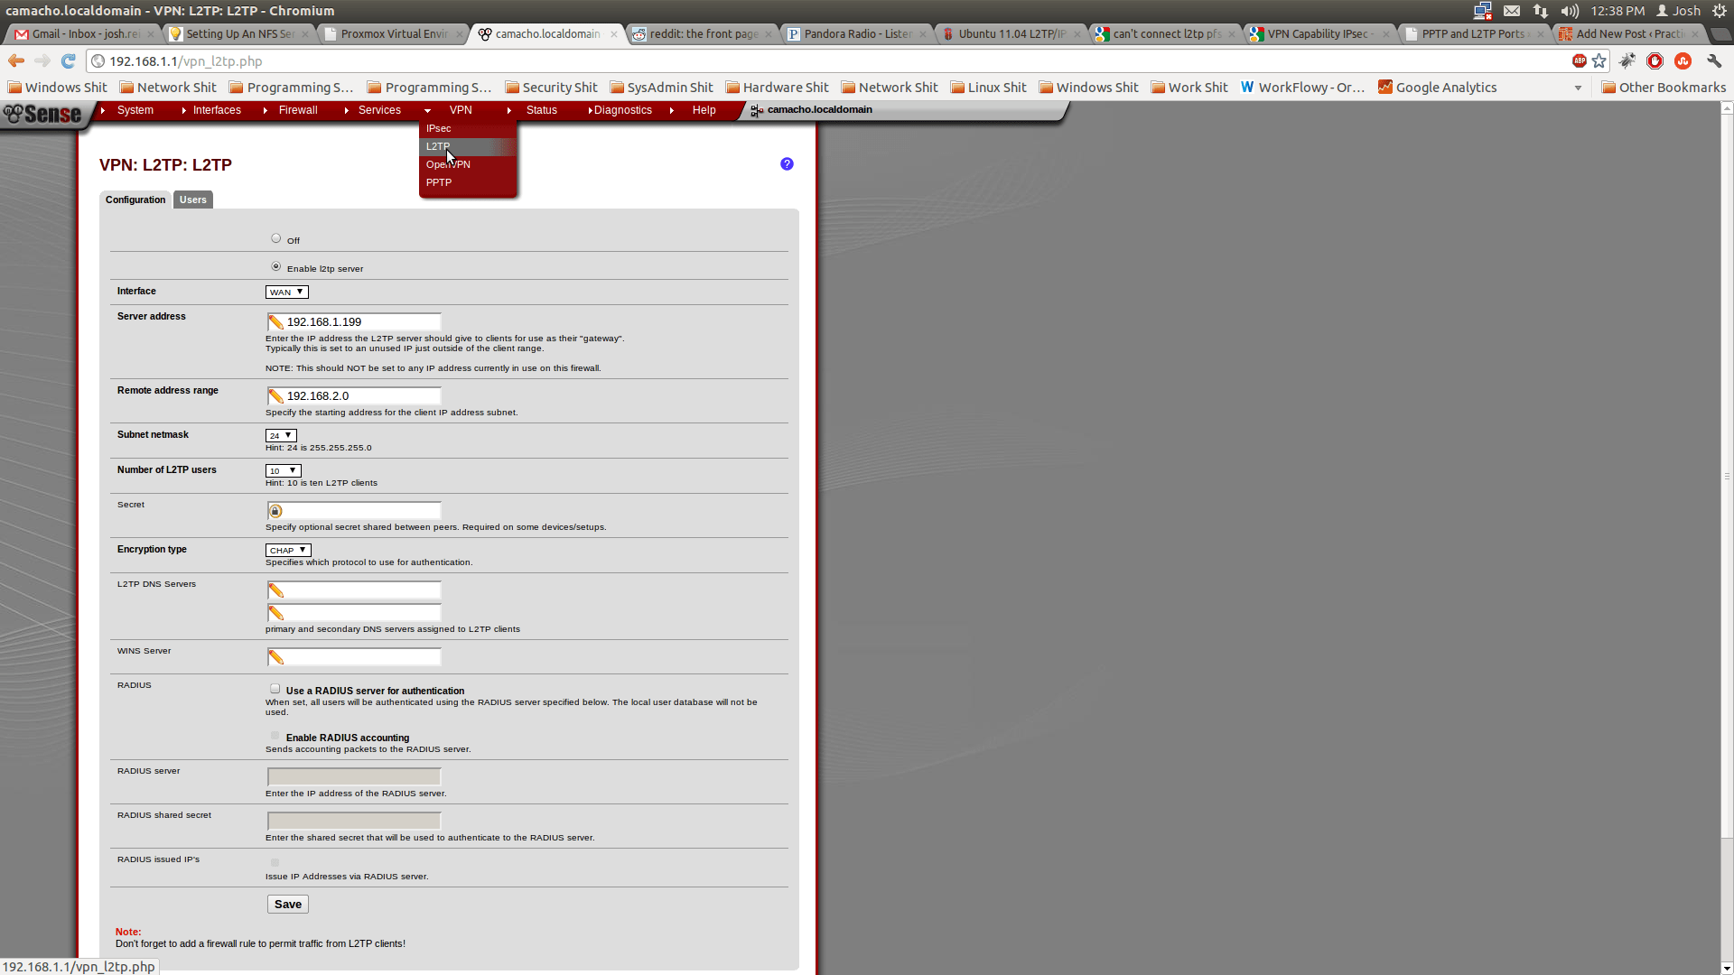The width and height of the screenshot is (1734, 975).
Task: Click the Server address input field
Action: (361, 321)
